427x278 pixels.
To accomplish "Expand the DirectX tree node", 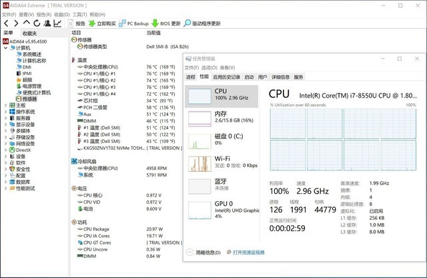I will click(x=5, y=150).
